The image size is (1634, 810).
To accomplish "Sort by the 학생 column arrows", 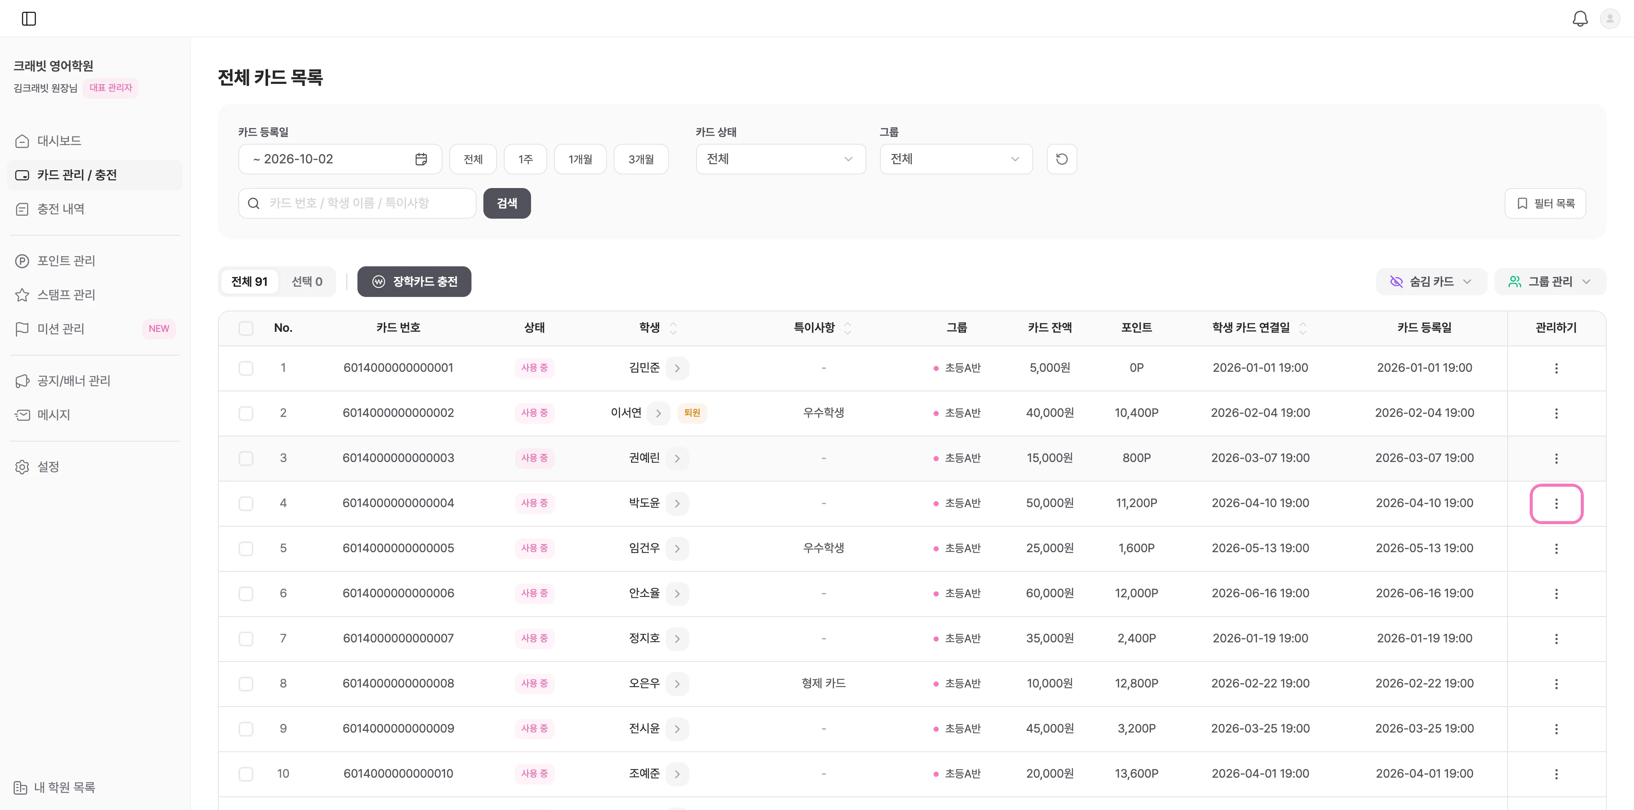I will point(673,328).
